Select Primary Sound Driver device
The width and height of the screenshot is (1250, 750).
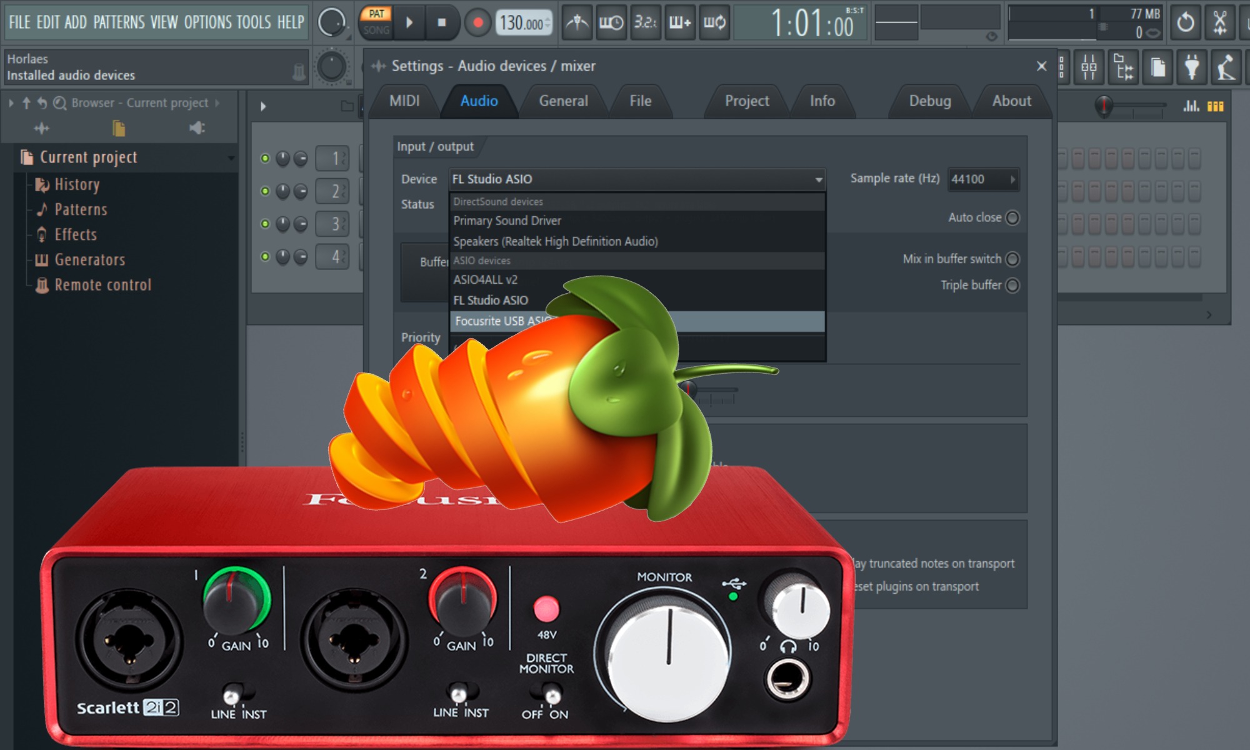click(x=637, y=221)
